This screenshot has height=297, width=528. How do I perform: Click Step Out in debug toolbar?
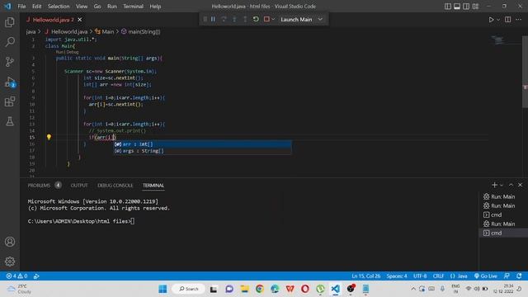245,19
